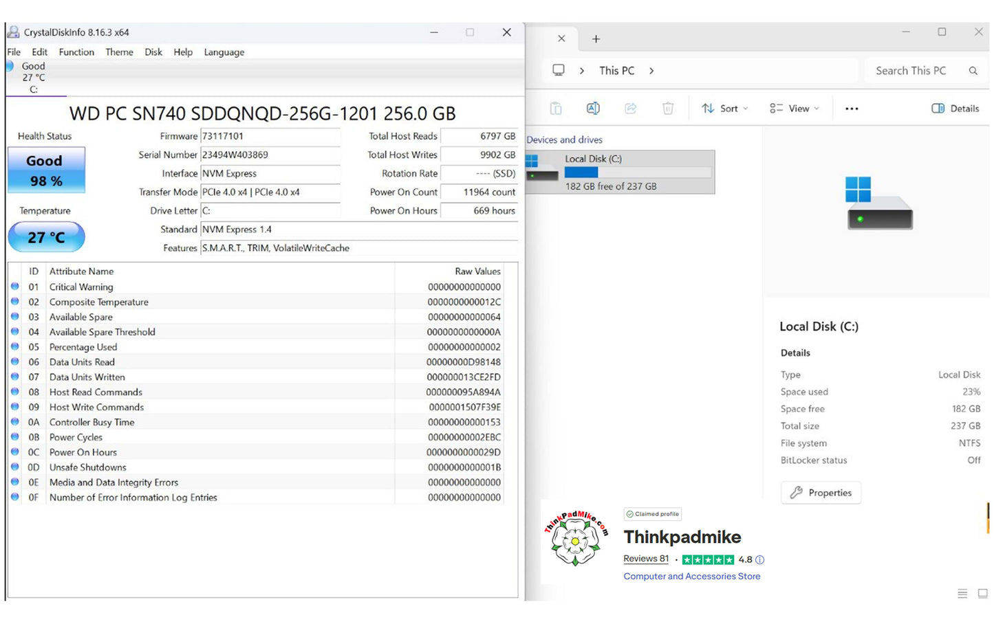This screenshot has height=624, width=994.
Task: Click the Share icon in Explorer toolbar
Action: (630, 109)
